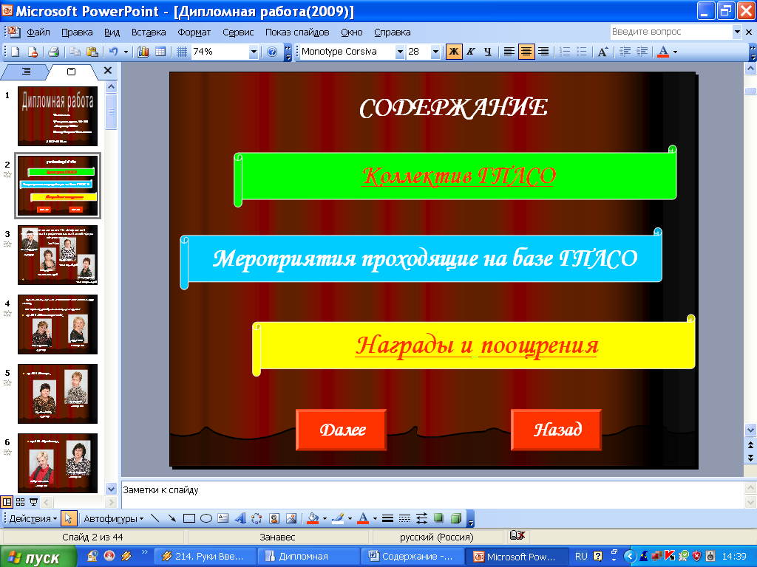Open the Формат menu
The image size is (757, 567).
[194, 32]
